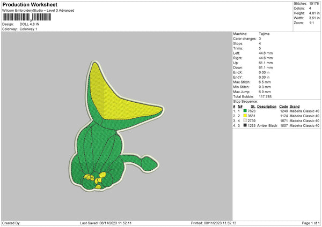The width and height of the screenshot is (322, 227).
Task: Click the cream thread swatch 2739
Action: [245, 120]
